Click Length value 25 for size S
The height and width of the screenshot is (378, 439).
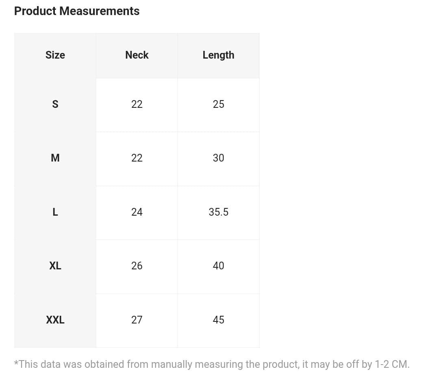click(218, 104)
